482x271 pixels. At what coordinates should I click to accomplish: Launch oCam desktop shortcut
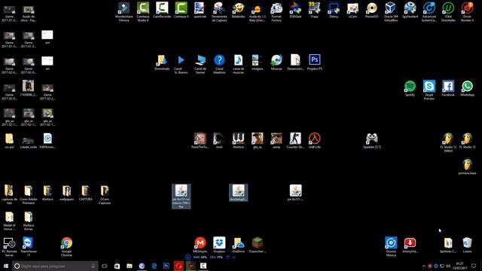pyautogui.click(x=352, y=10)
